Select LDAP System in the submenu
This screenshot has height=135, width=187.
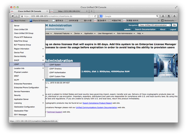(62, 65)
